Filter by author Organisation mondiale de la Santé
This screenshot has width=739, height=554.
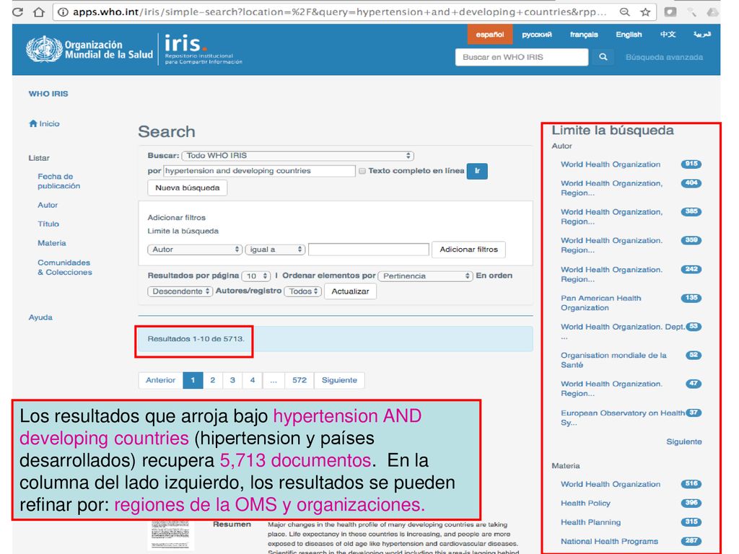pyautogui.click(x=613, y=360)
